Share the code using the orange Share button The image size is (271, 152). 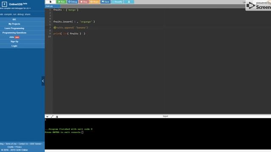94,2
